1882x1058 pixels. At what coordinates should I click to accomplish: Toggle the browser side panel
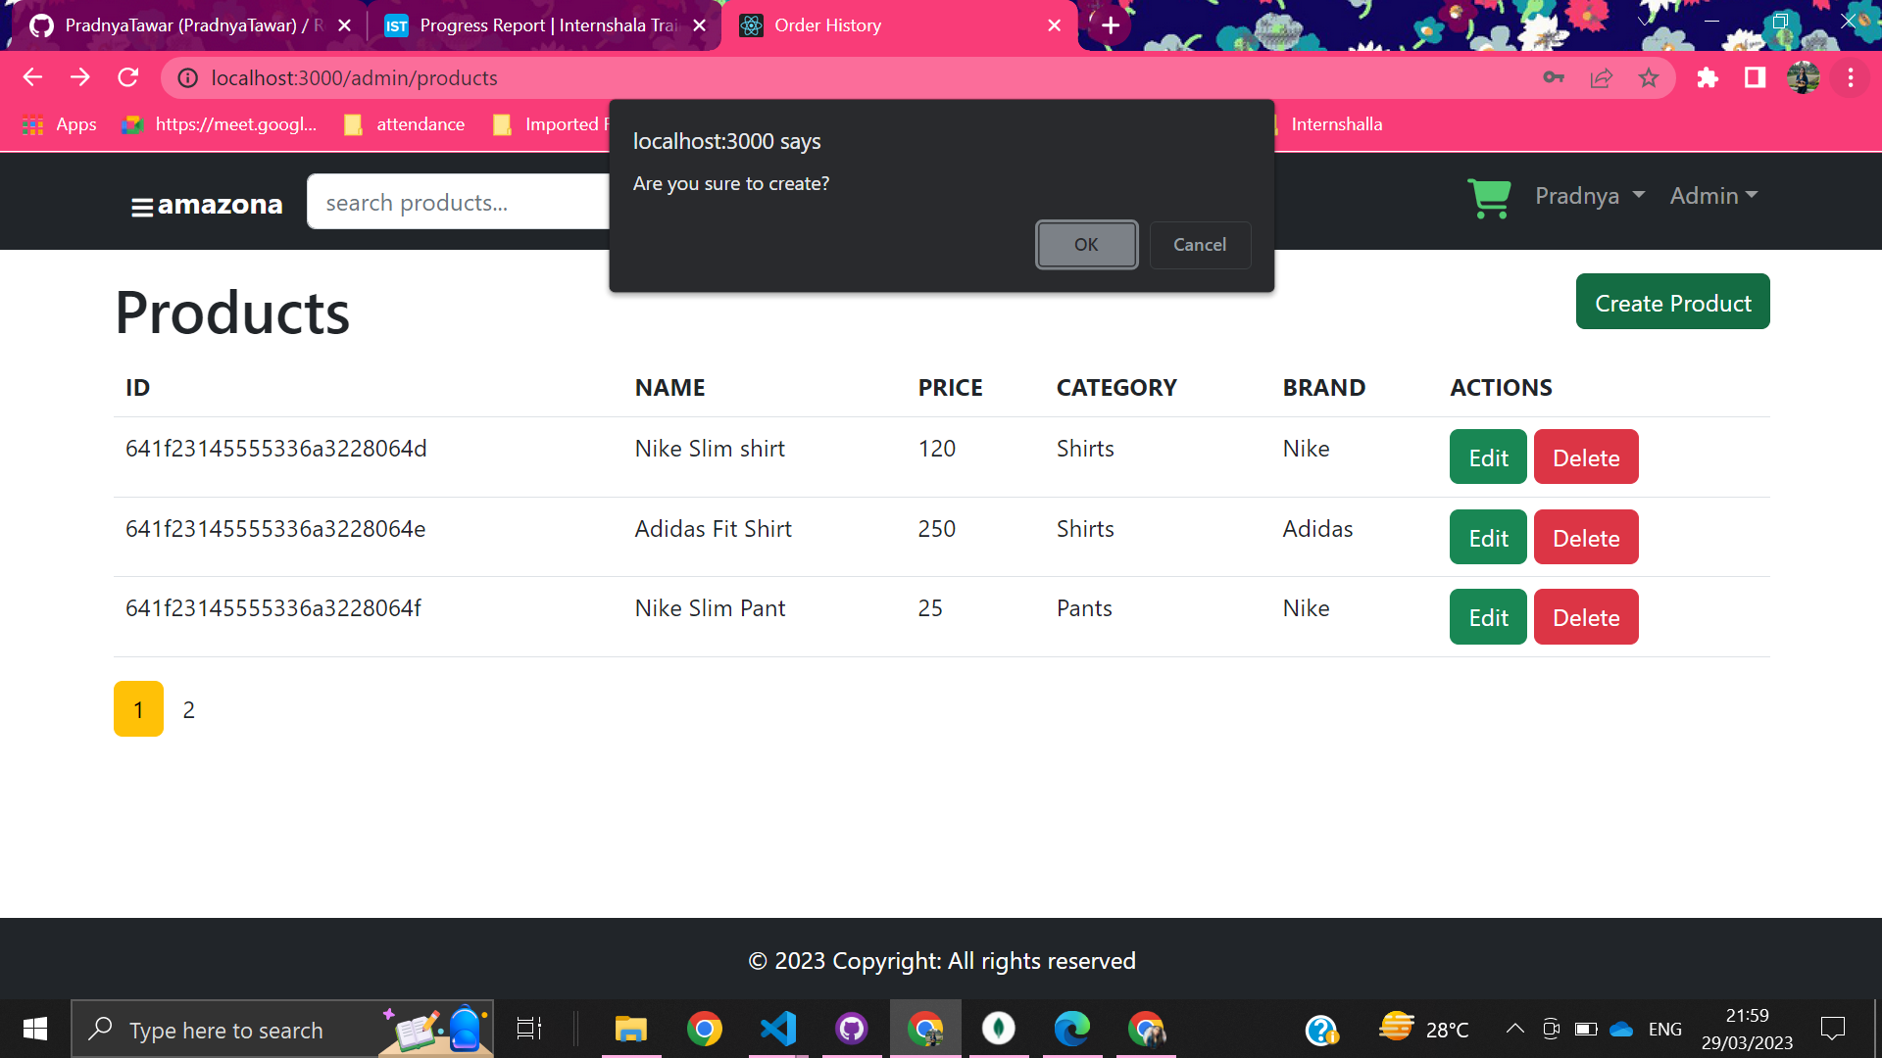coord(1755,78)
